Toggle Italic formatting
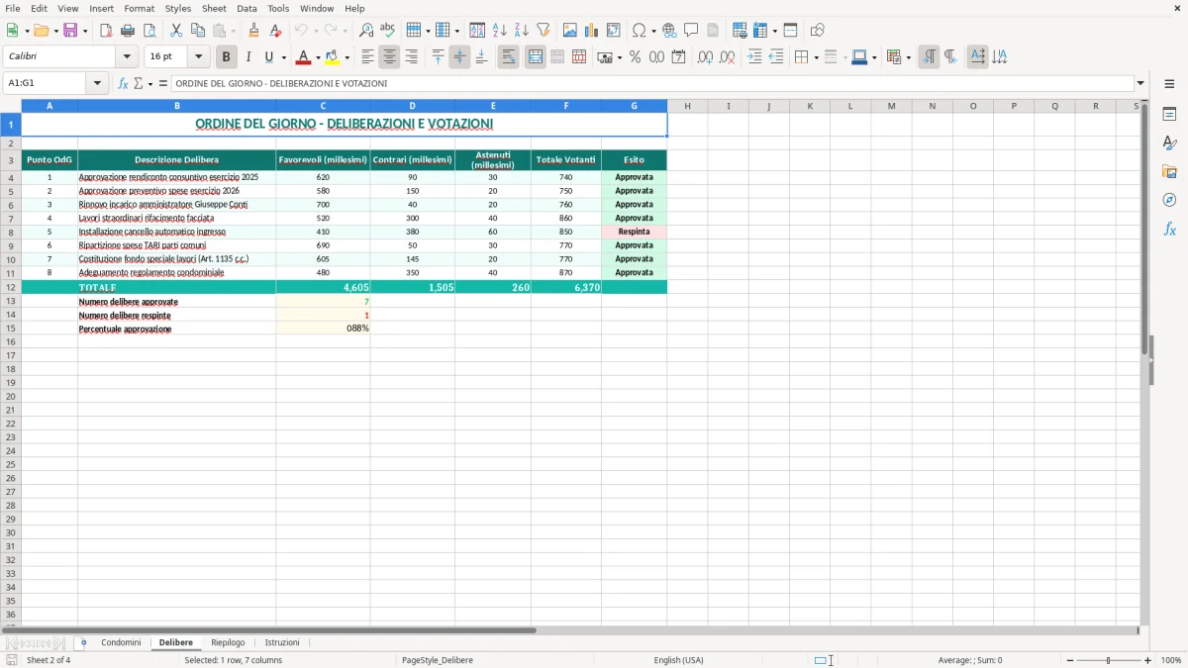The height and width of the screenshot is (668, 1188). pyautogui.click(x=248, y=57)
